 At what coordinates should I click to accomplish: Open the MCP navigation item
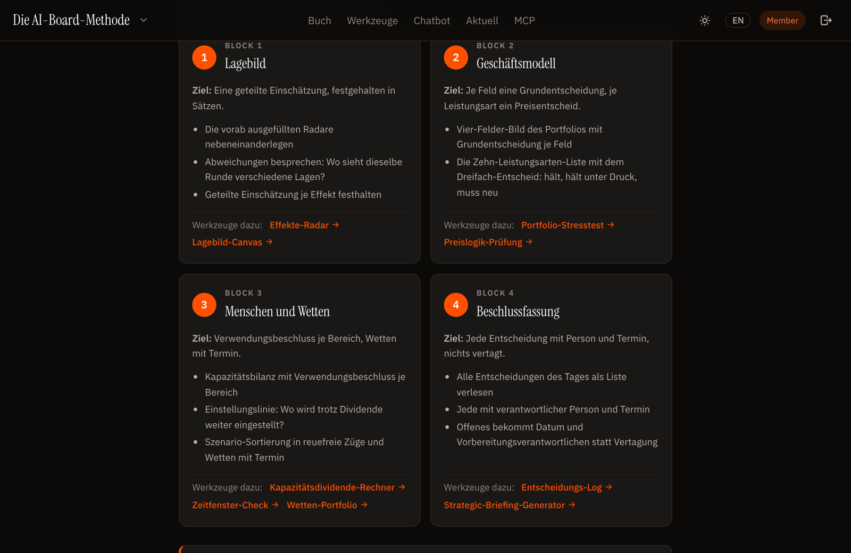coord(524,21)
